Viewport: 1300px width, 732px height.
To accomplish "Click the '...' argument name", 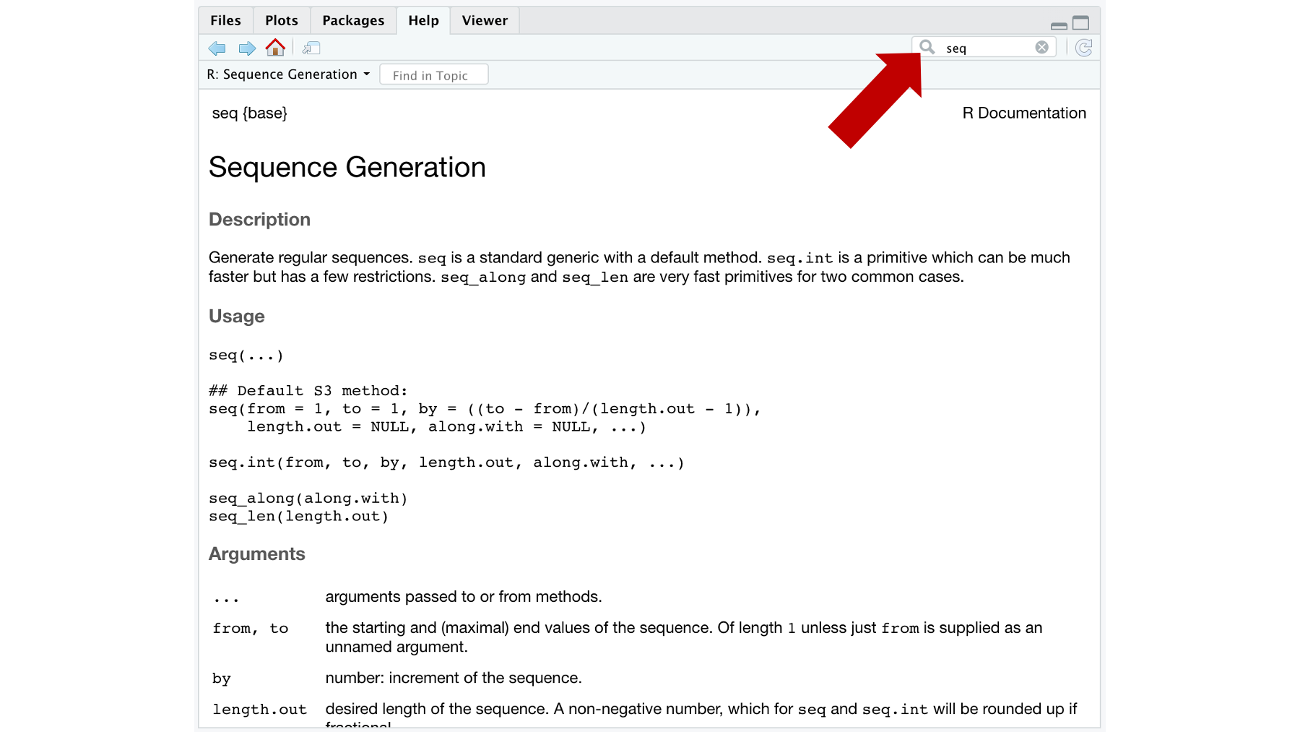I will click(225, 598).
